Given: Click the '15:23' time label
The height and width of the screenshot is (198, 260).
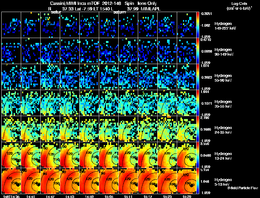Looking at the screenshot, I should (167, 196).
